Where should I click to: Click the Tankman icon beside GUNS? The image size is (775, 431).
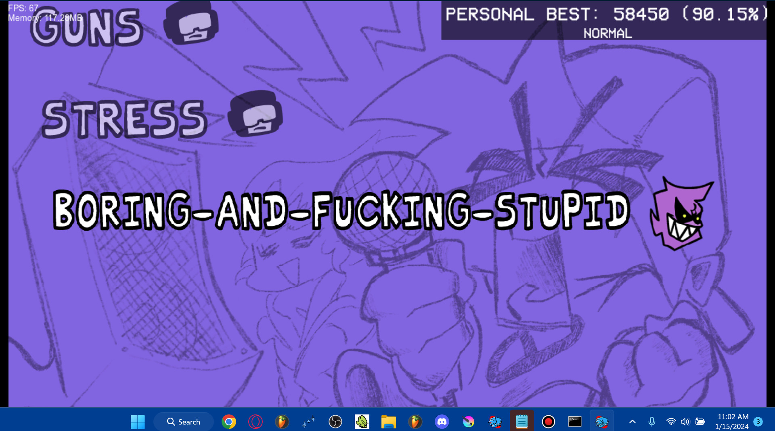tap(191, 23)
